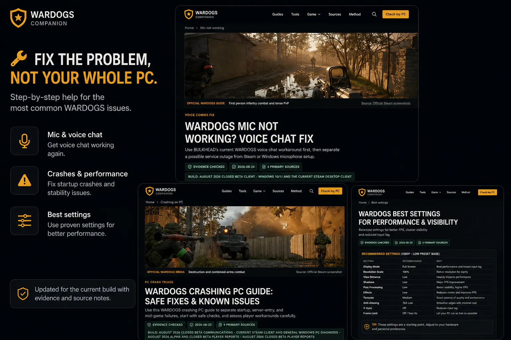Viewport: 511px width, 340px height.
Task: Click the VOICE COMMS FIX category label
Action: coord(200,115)
